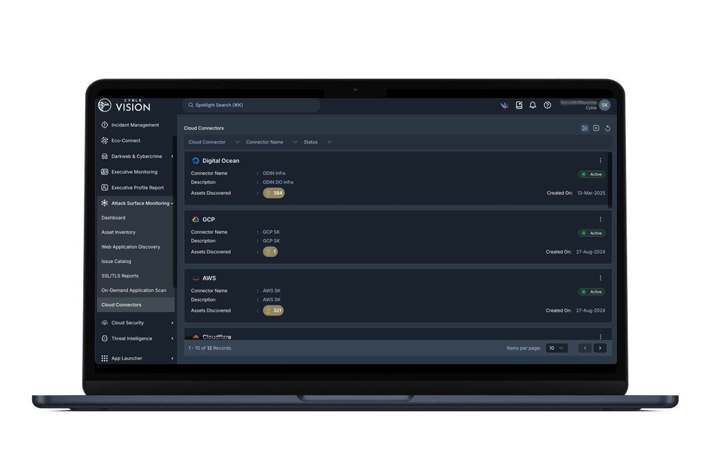
Task: Go to next page arrow
Action: (x=600, y=348)
